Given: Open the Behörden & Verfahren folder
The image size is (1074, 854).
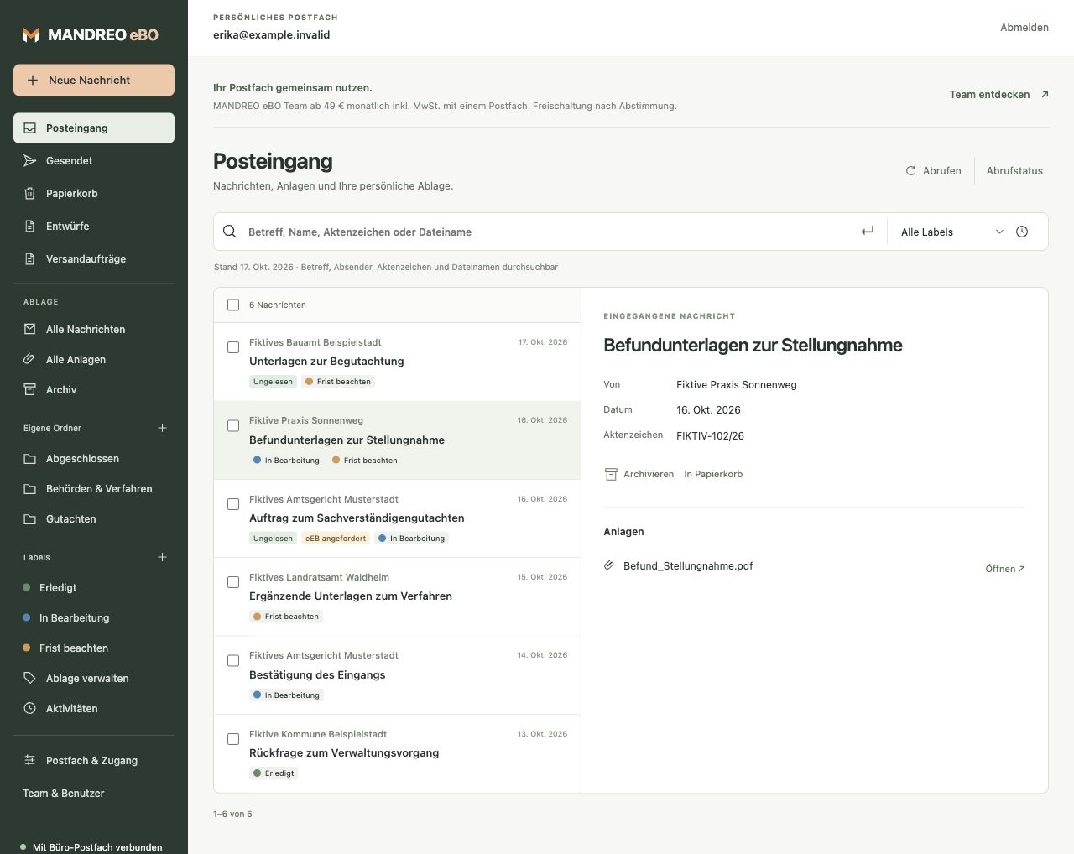Looking at the screenshot, I should point(94,488).
